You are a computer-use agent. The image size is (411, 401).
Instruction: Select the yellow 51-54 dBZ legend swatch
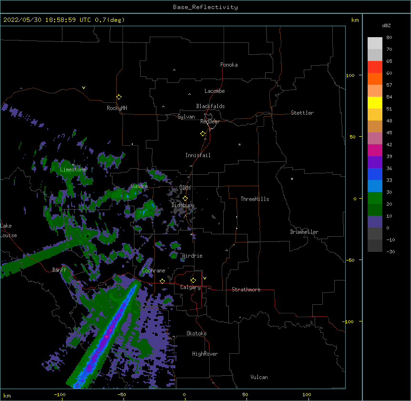coord(375,102)
